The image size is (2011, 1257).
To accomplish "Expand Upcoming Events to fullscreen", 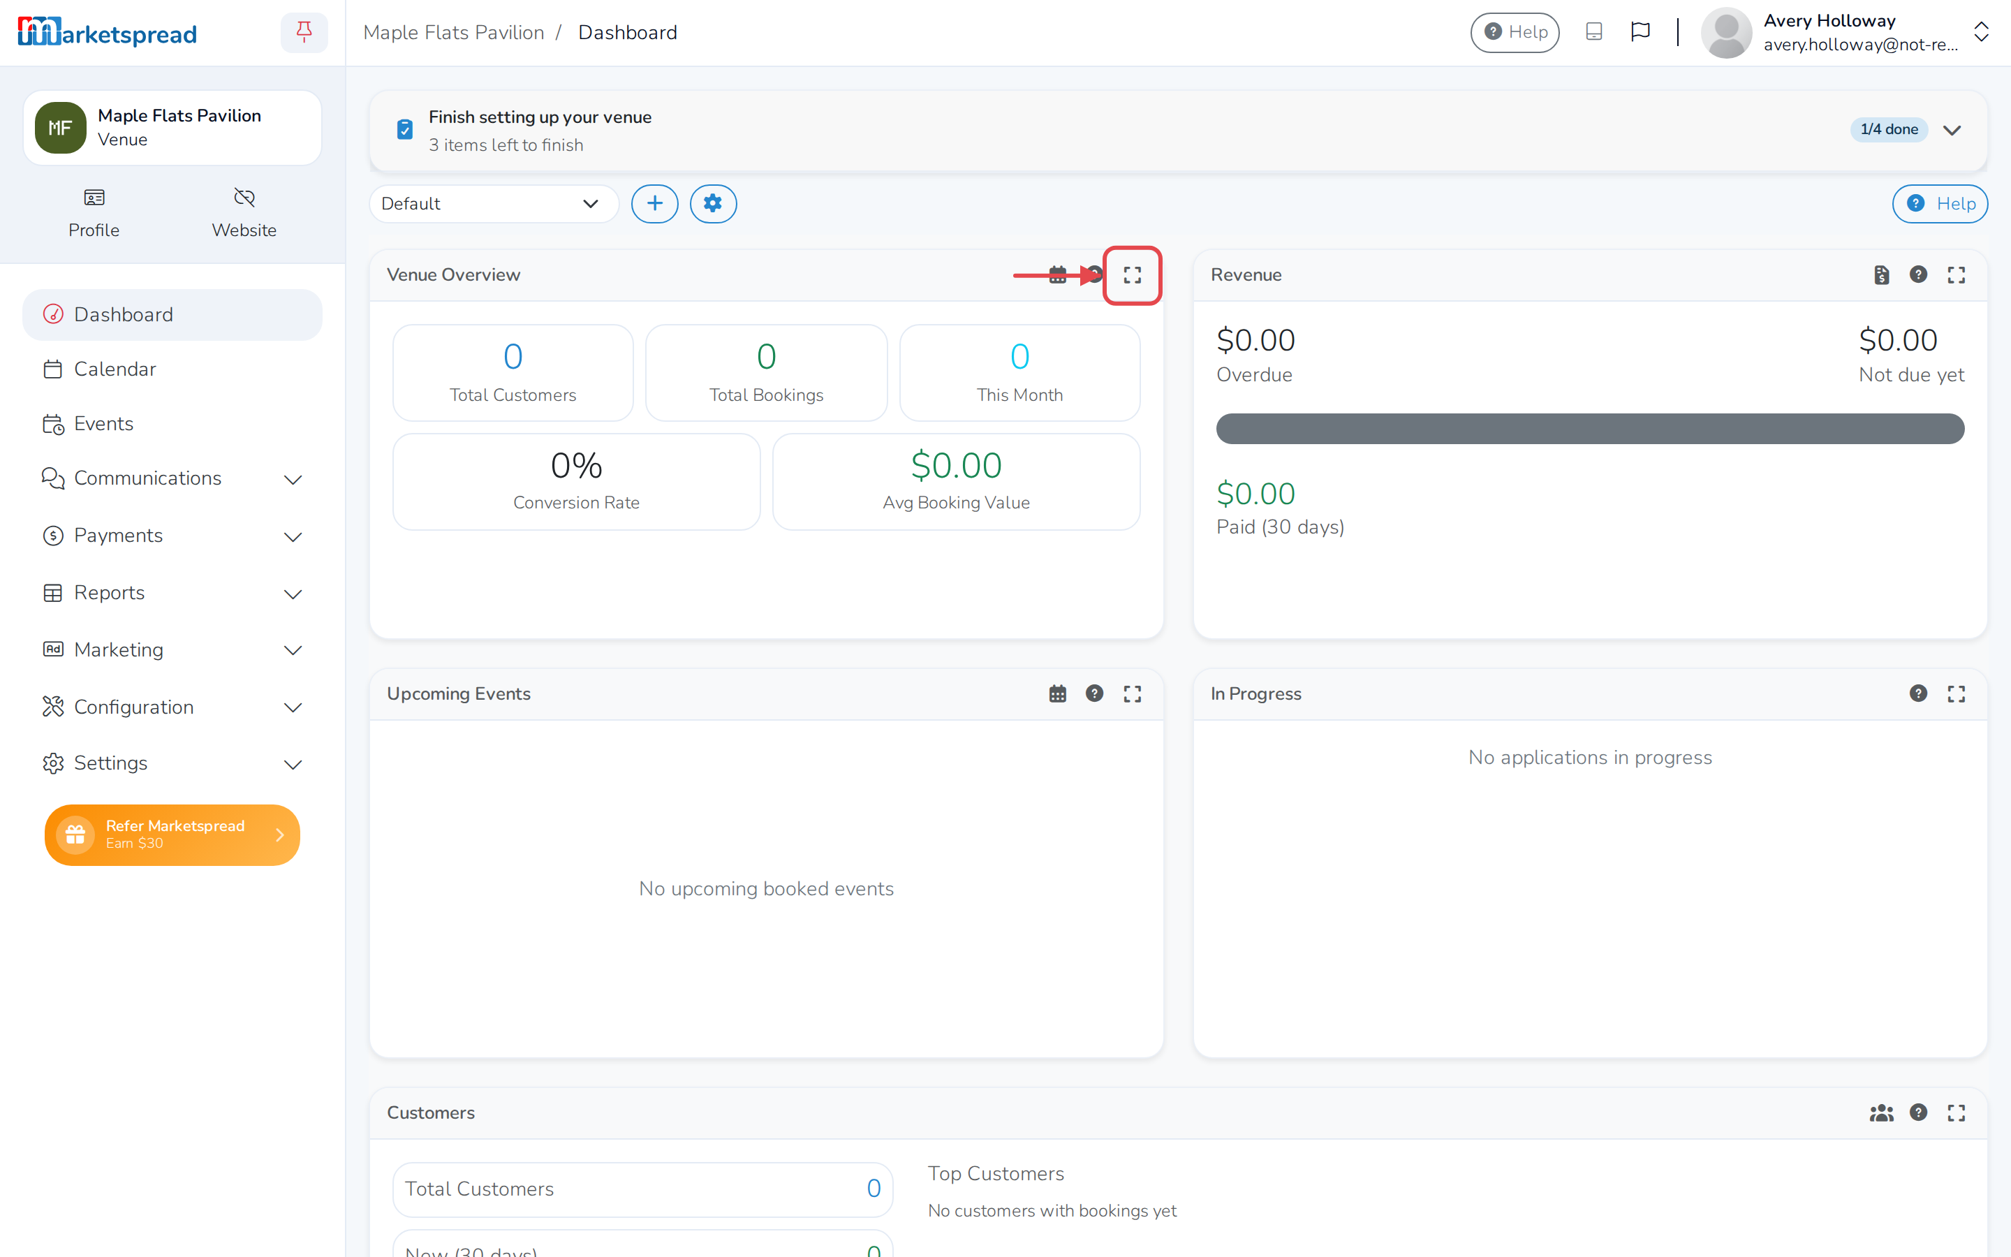I will tap(1132, 694).
